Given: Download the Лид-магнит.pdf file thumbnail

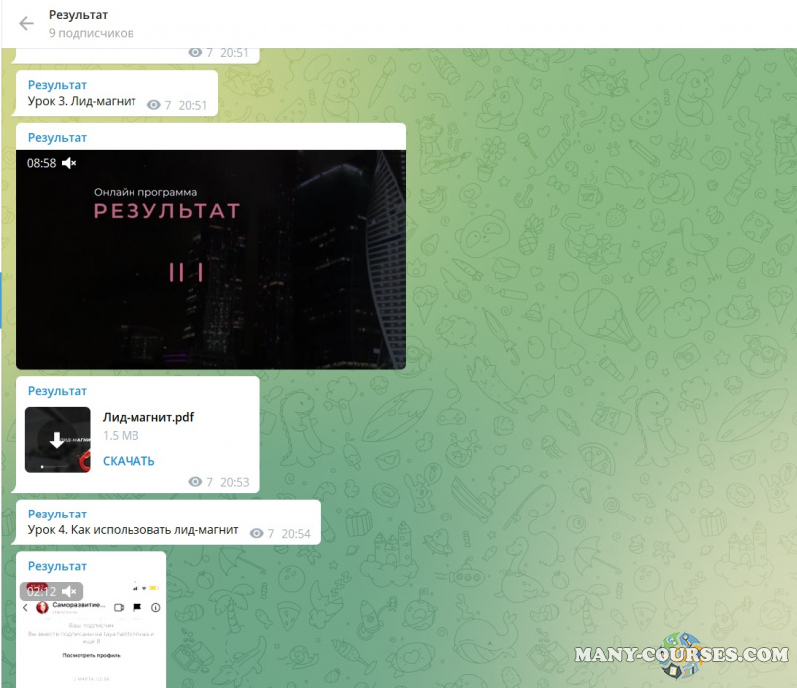Looking at the screenshot, I should click(x=58, y=440).
